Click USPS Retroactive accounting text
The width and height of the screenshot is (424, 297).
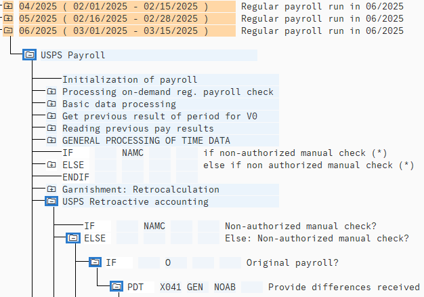click(135, 201)
